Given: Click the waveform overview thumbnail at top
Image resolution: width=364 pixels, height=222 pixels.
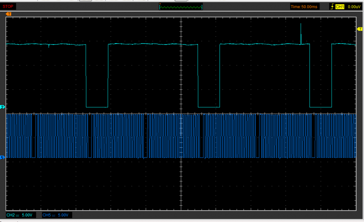Looking at the screenshot, I should click(181, 7).
